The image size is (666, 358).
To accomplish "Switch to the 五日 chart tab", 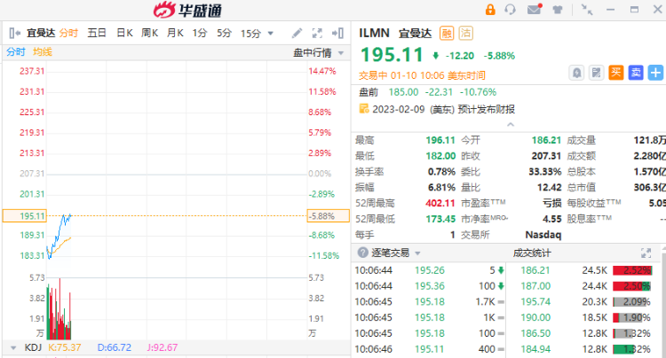I will tap(97, 33).
